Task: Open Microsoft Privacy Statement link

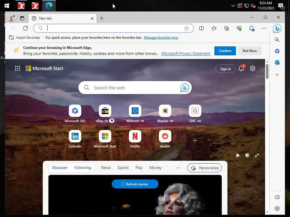Action: pos(186,53)
